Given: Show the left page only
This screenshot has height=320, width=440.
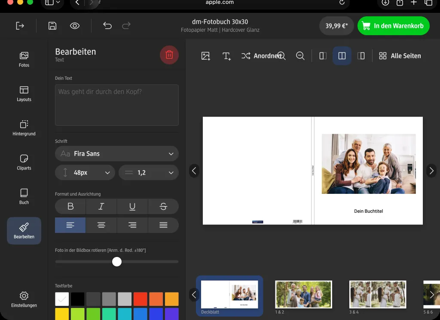Looking at the screenshot, I should coord(323,56).
